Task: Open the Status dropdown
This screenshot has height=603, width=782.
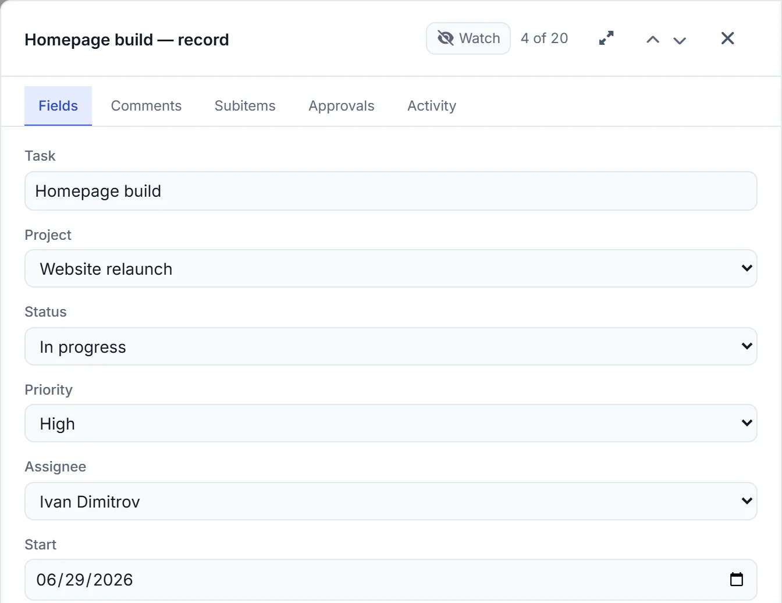Action: 390,346
